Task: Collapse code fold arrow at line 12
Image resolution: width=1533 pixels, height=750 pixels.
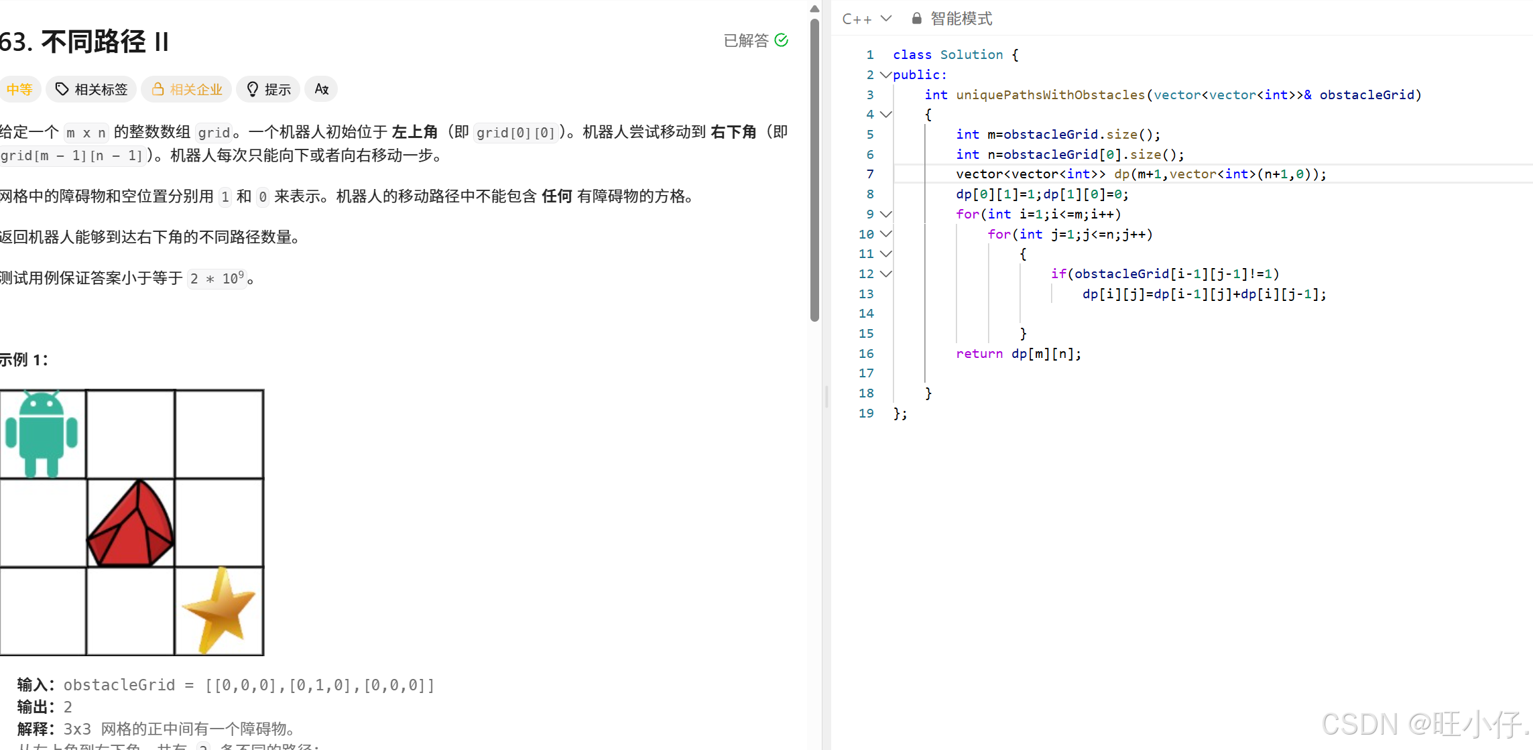Action: click(x=885, y=273)
